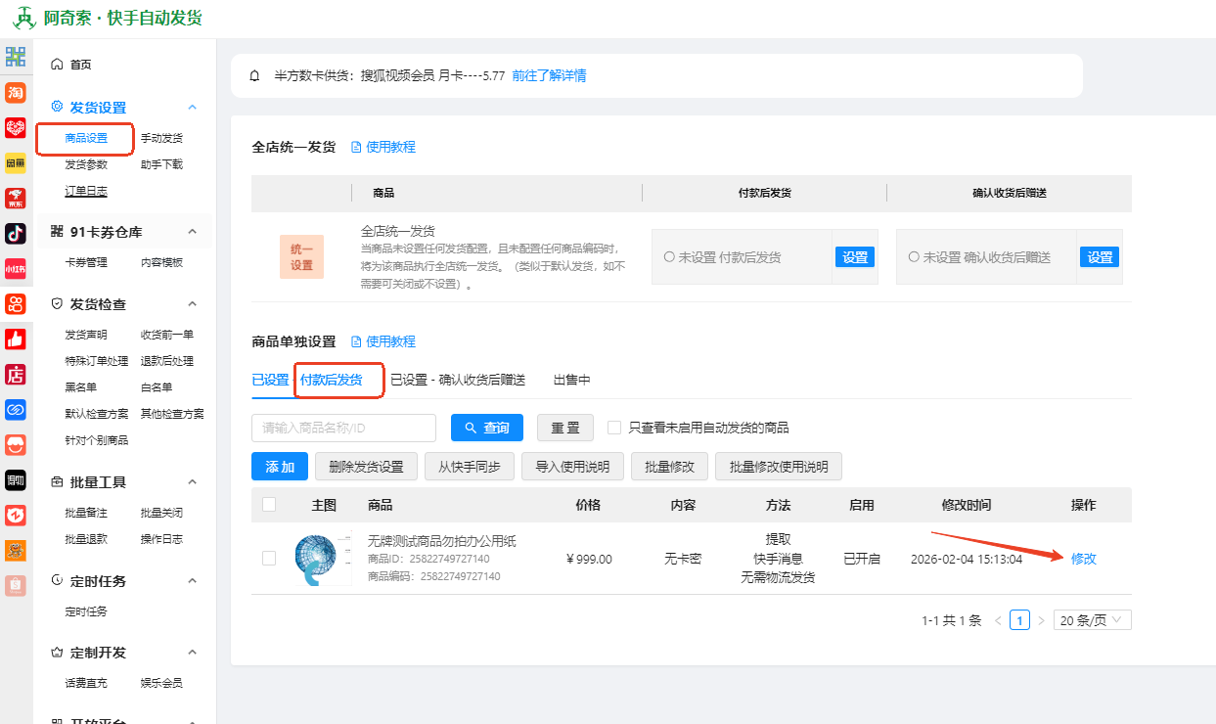Focus the 请输入商品名称/ID search field
Viewport: 1216px width, 724px height.
[x=343, y=428]
